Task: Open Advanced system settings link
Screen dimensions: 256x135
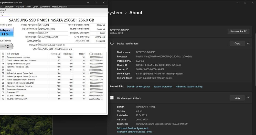Action: click(x=189, y=87)
